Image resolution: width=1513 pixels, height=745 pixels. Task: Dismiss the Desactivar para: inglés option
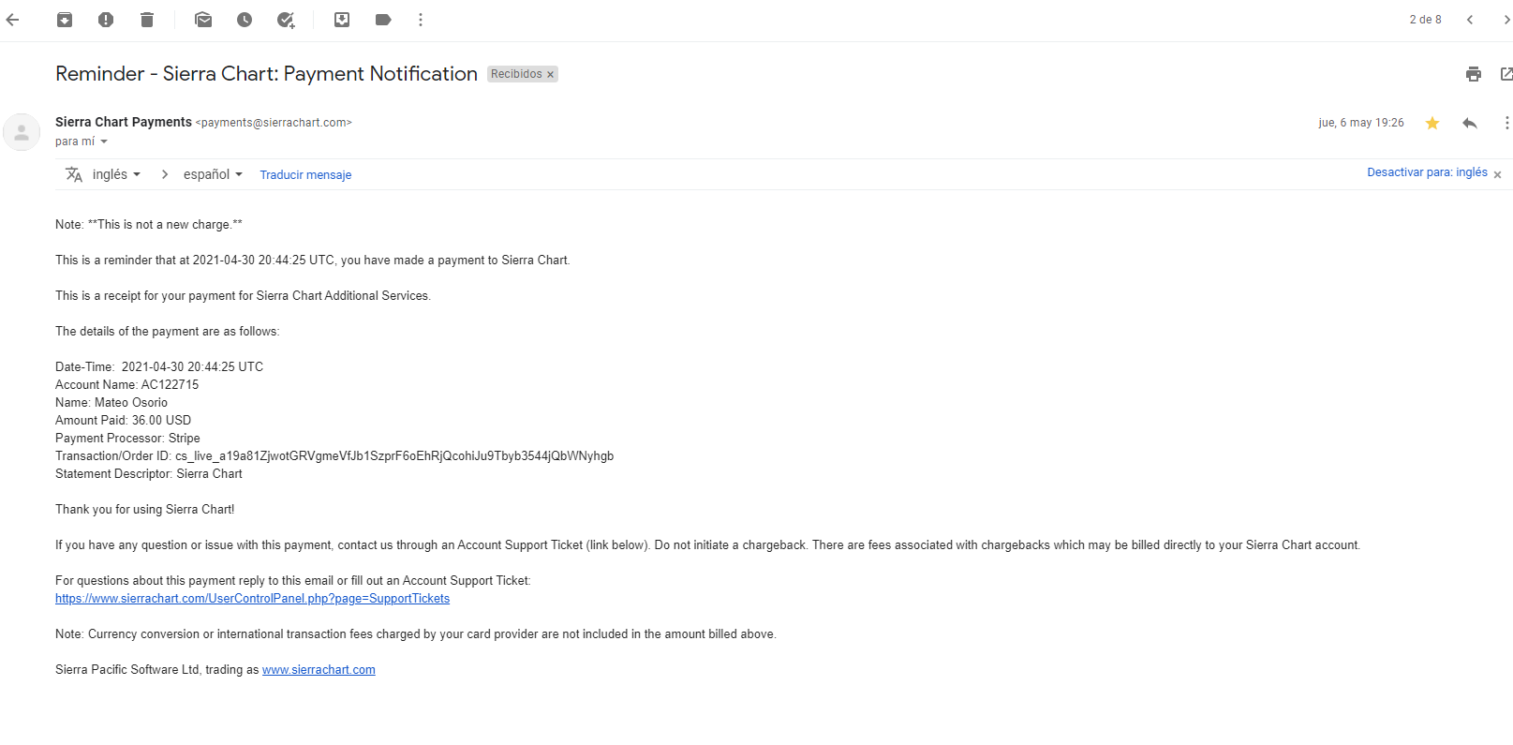tap(1498, 174)
